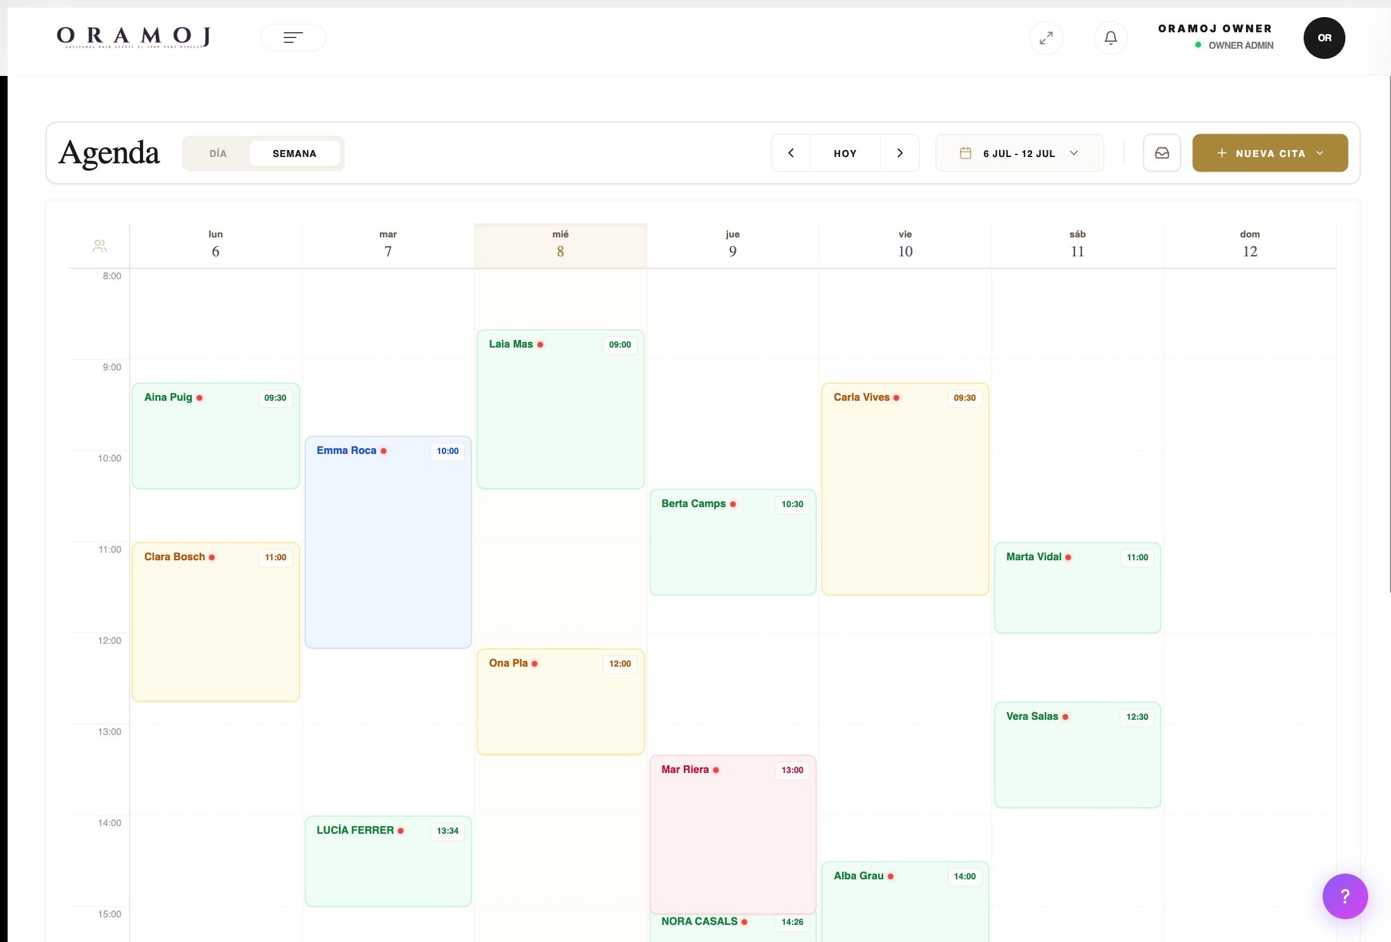Select Sunday 12 column header
This screenshot has height=942, width=1391.
point(1250,244)
